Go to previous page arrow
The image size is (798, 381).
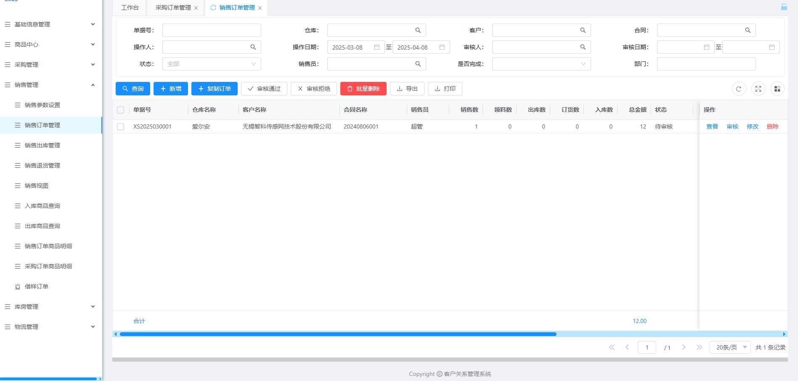coord(627,347)
